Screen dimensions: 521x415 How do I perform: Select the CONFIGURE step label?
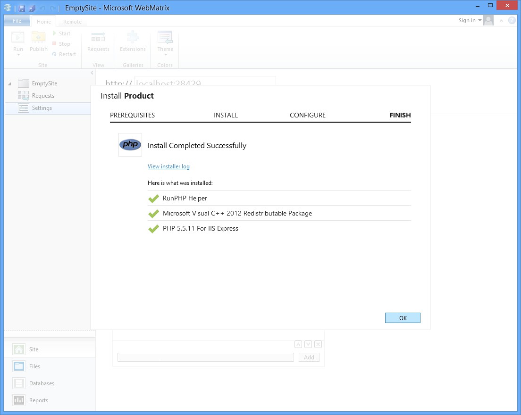coord(307,115)
